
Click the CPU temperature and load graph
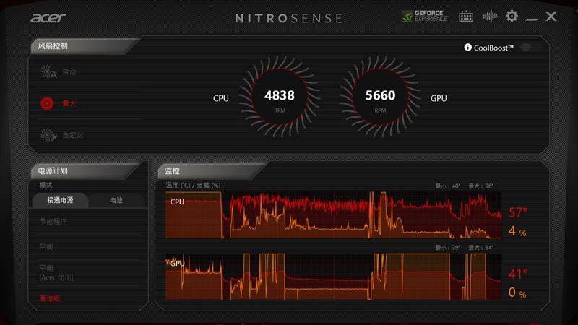pyautogui.click(x=333, y=214)
